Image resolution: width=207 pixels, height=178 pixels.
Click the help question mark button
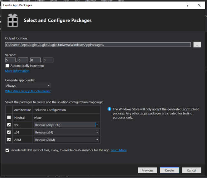tap(187, 5)
